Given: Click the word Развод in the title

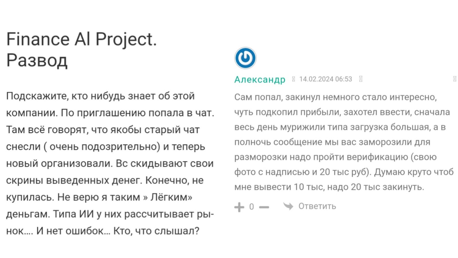Looking at the screenshot, I should coord(37,60).
